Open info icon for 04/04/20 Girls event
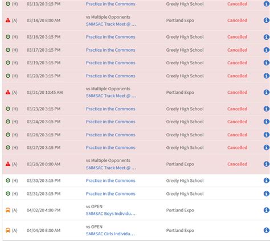The height and width of the screenshot is (241, 270). 267,230
